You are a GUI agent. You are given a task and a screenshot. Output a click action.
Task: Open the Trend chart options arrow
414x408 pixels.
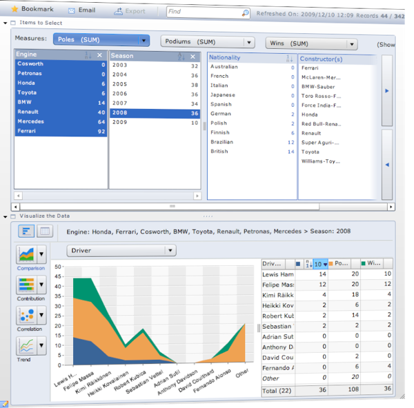[x=41, y=345]
